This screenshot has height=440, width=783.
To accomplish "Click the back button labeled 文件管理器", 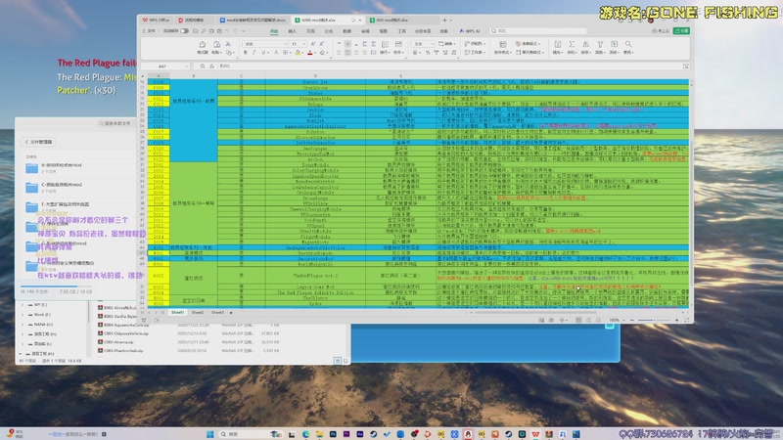I will click(39, 142).
